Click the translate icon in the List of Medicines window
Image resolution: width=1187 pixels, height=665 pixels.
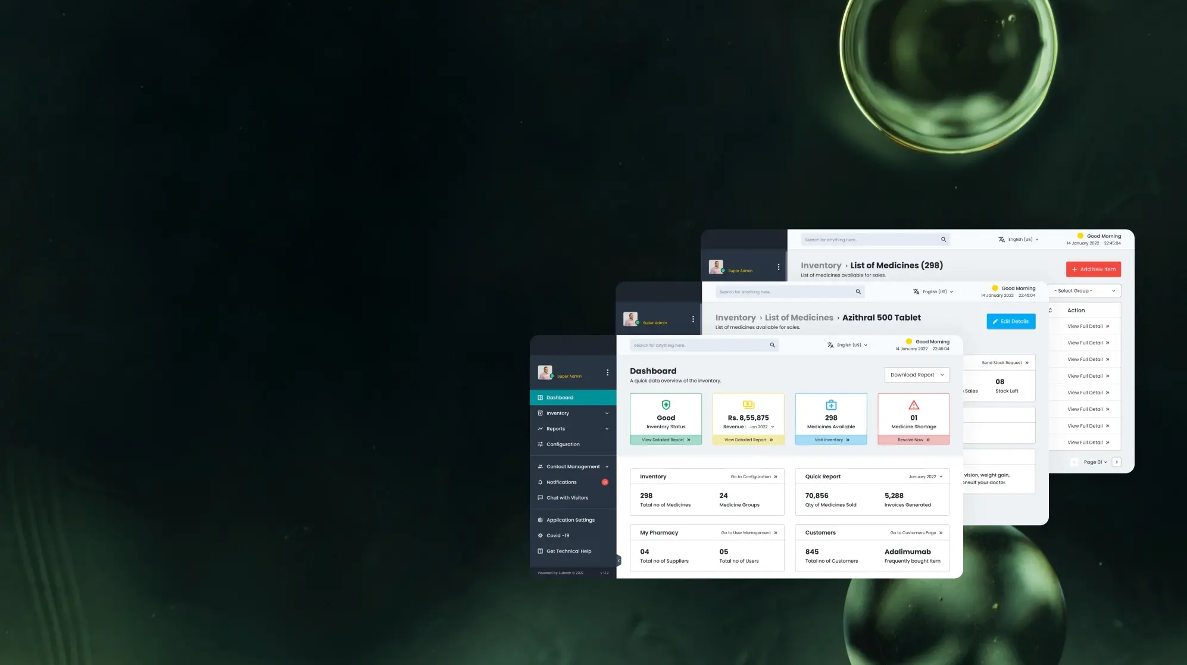pos(1001,240)
